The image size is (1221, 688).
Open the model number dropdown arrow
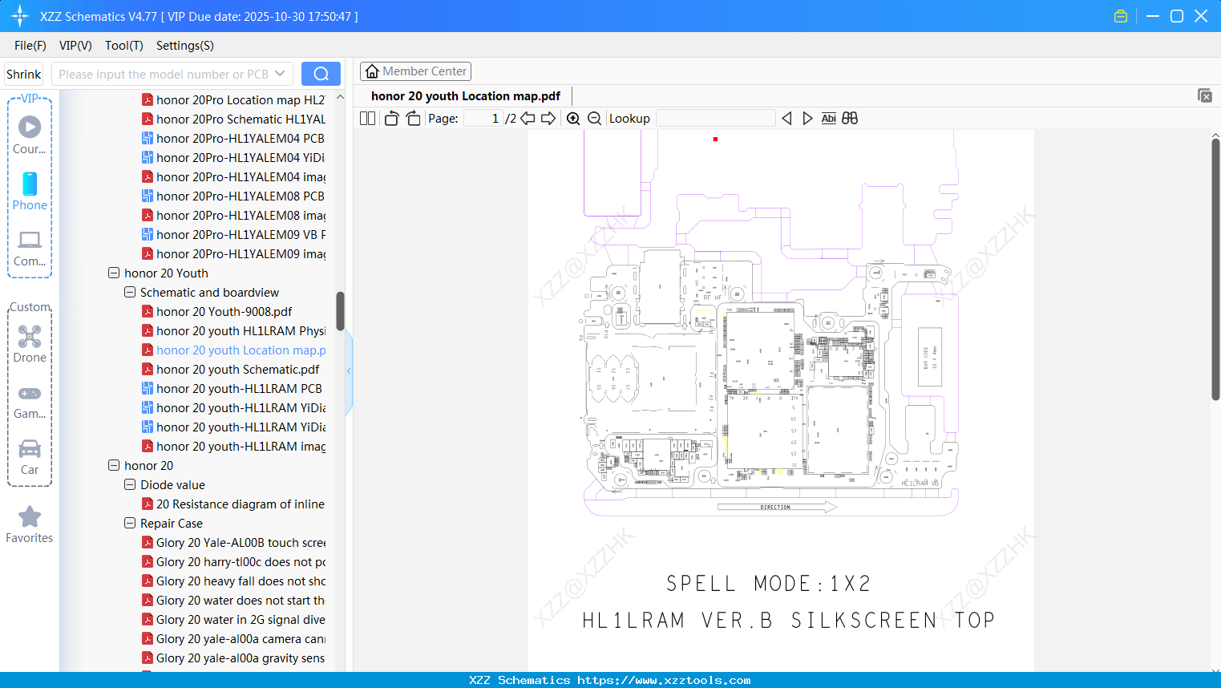280,74
